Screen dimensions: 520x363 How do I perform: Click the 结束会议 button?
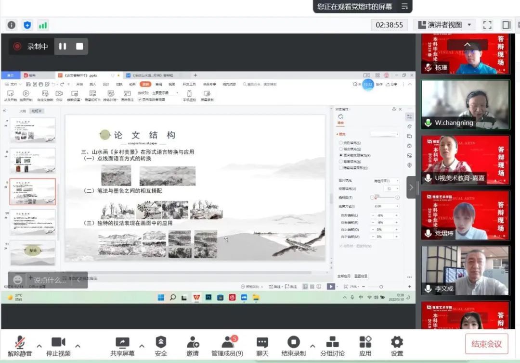pos(486,344)
